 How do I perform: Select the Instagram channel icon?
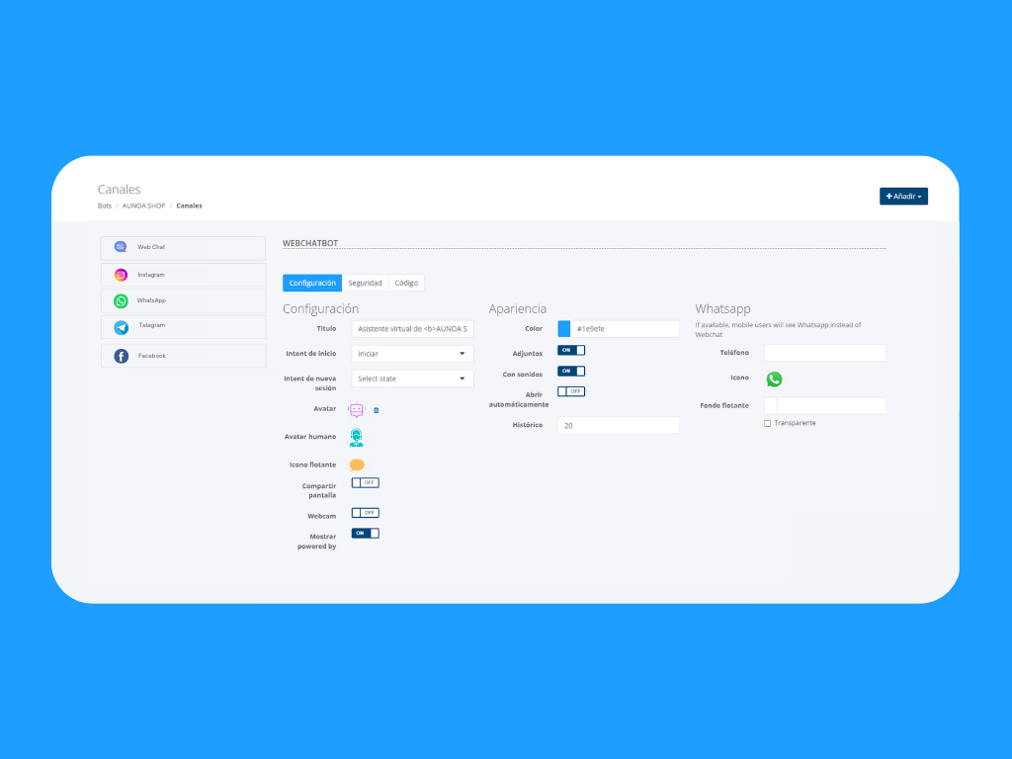point(121,275)
